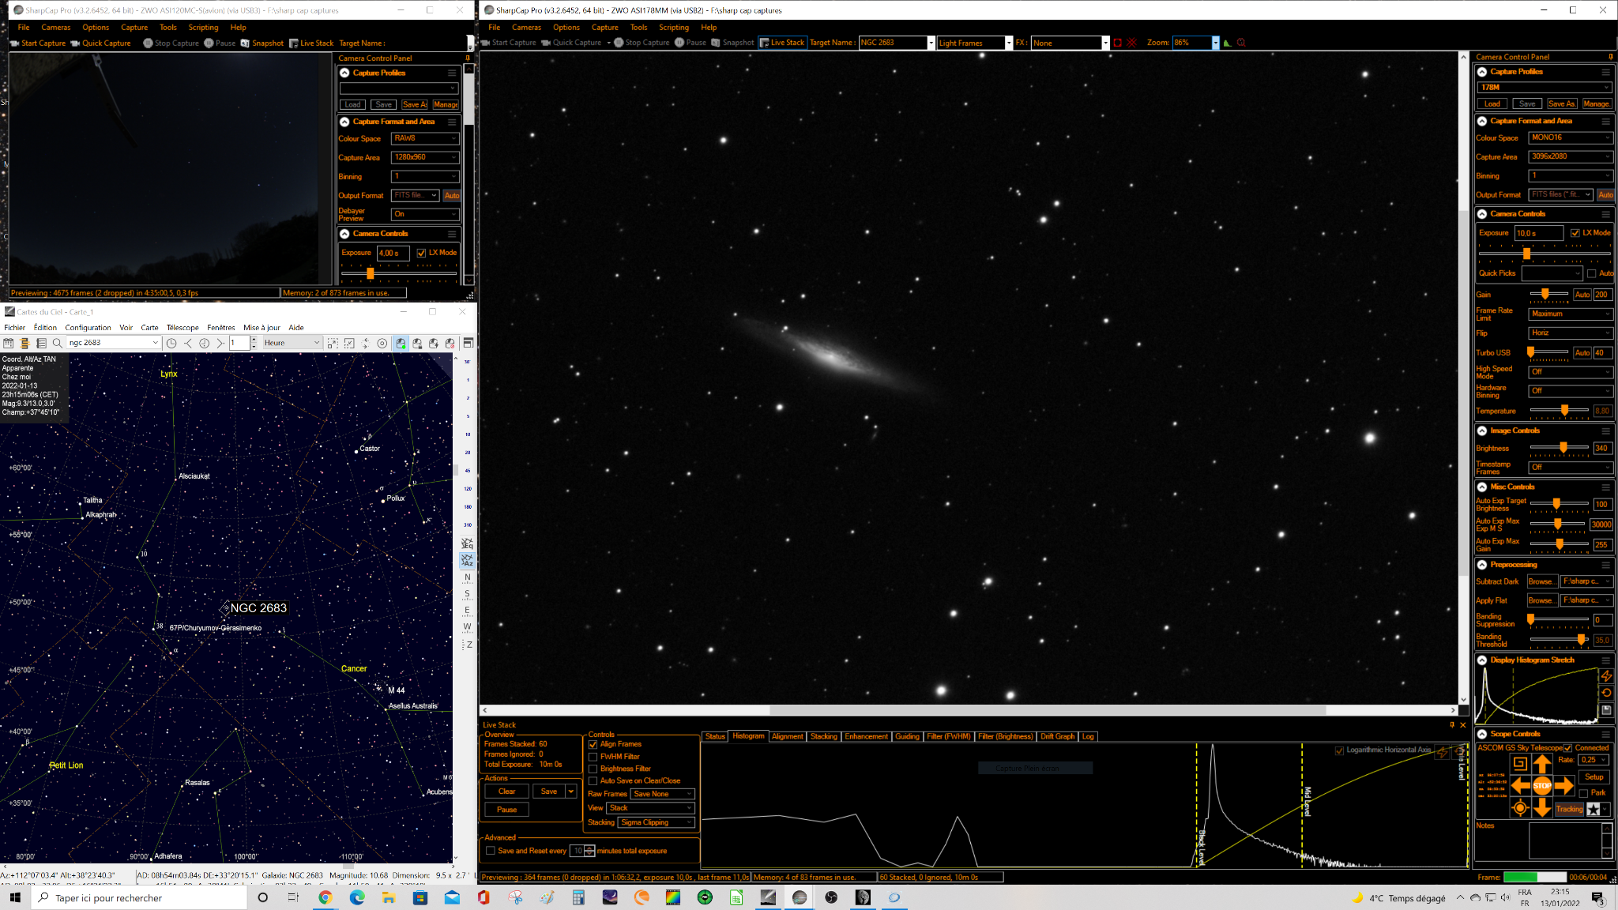The height and width of the screenshot is (910, 1618).
Task: Disable Align Frames checkbox
Action: click(x=593, y=744)
